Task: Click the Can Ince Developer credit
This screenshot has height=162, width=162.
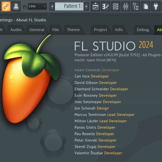Action: point(92,76)
